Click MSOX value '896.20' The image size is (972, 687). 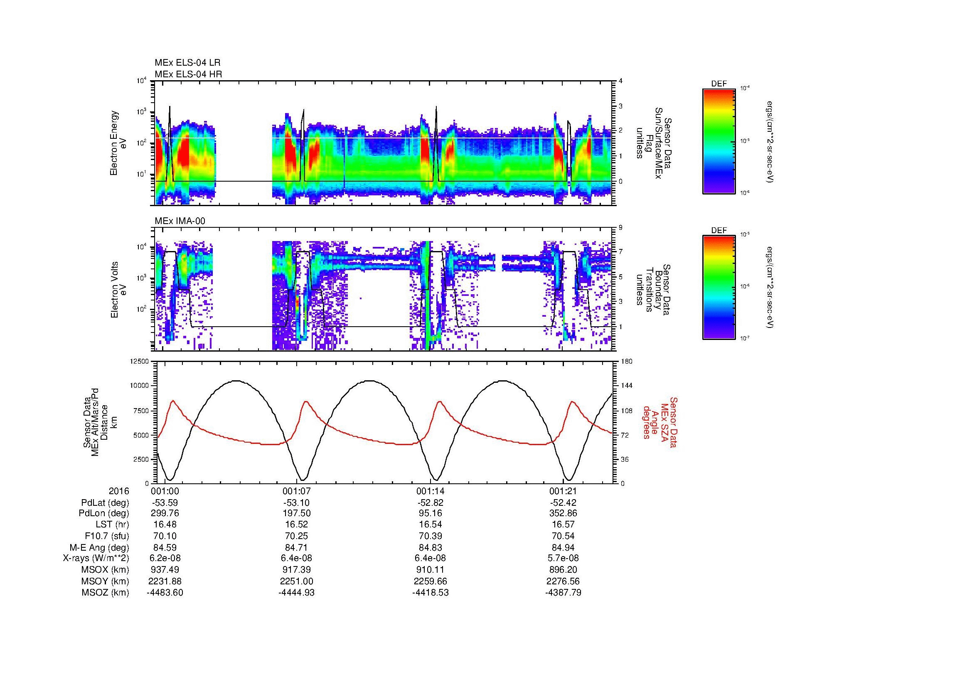[563, 570]
